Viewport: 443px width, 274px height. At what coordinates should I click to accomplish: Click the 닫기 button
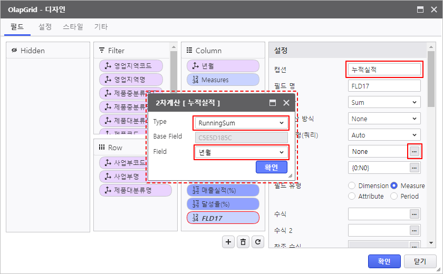point(420,261)
